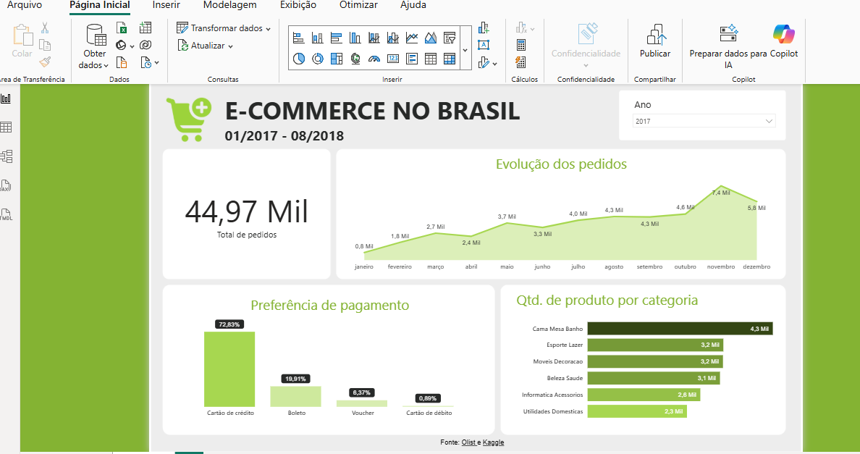Viewport: 860px width, 454px height.
Task: Switch to model view in left sidebar
Action: pyautogui.click(x=6, y=156)
